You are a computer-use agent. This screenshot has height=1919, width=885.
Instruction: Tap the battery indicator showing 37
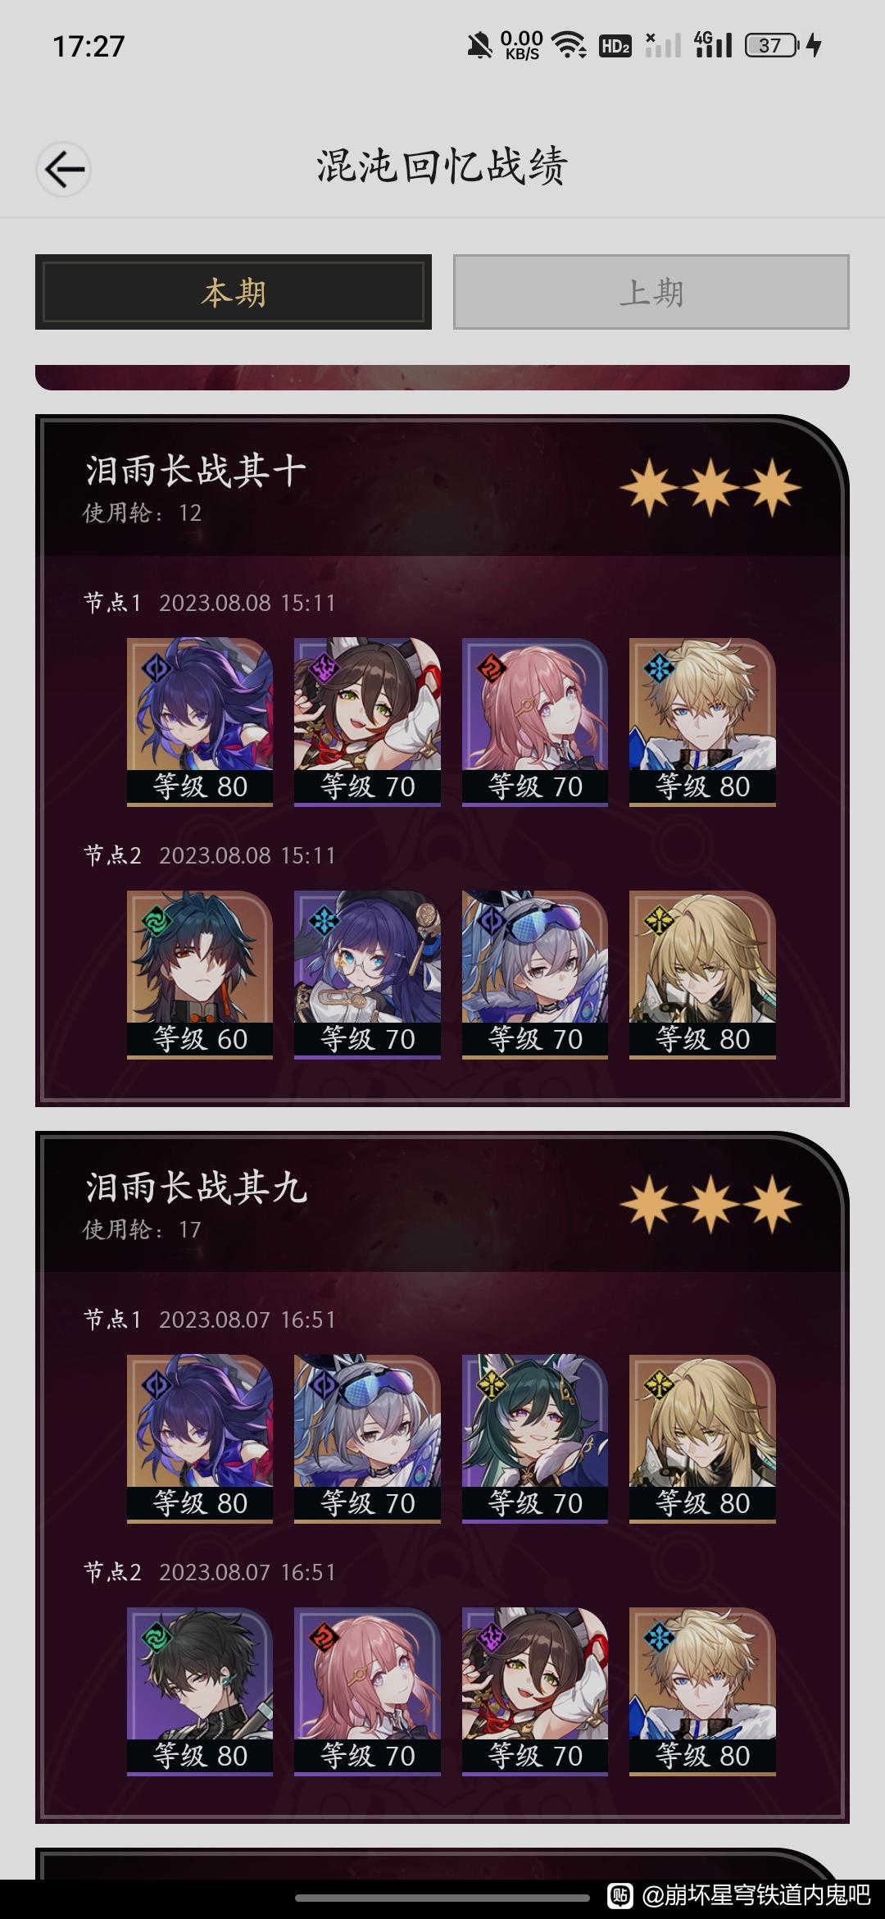771,45
